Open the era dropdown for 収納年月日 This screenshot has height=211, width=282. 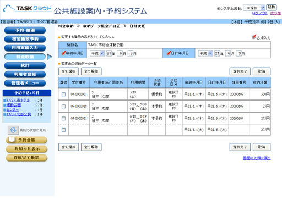97,53
